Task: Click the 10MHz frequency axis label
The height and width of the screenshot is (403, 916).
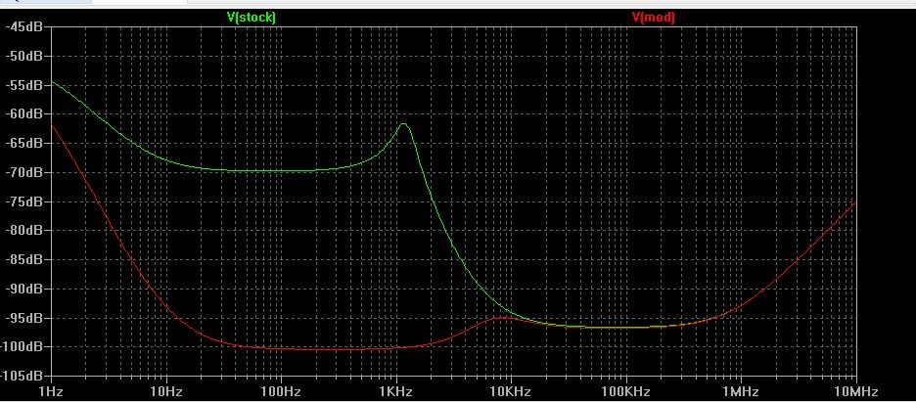Action: pos(854,391)
